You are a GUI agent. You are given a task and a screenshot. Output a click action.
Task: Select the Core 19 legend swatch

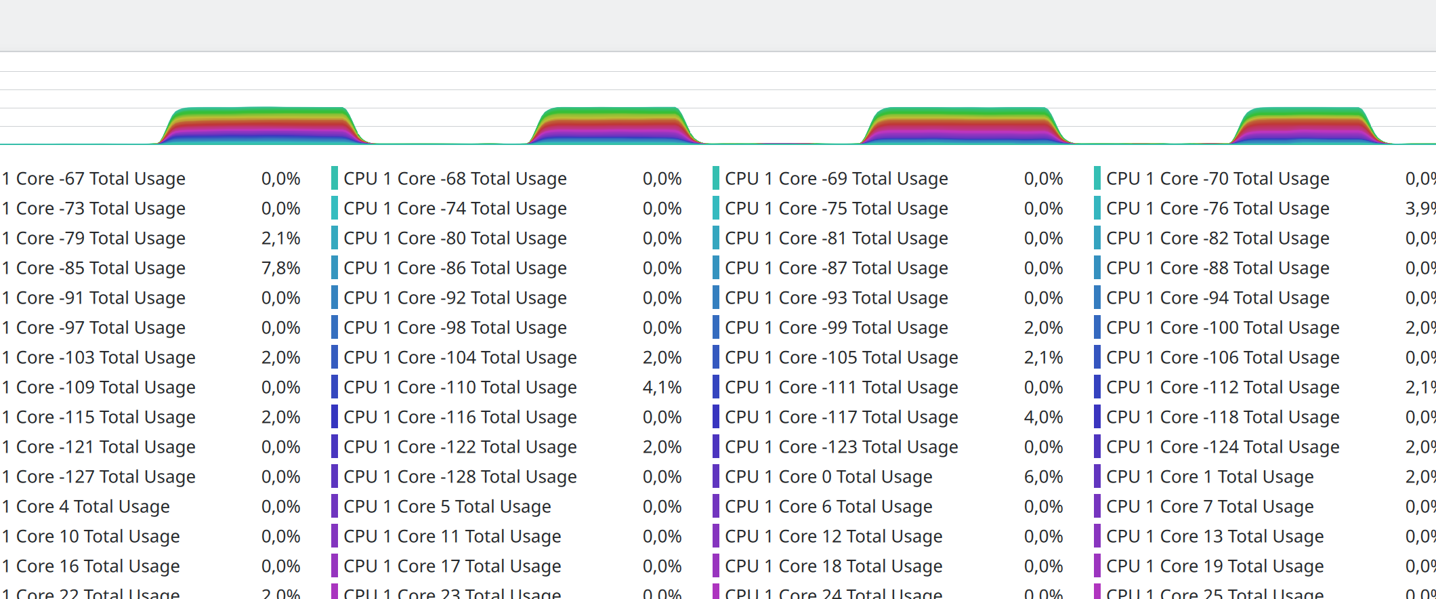[x=1097, y=566]
